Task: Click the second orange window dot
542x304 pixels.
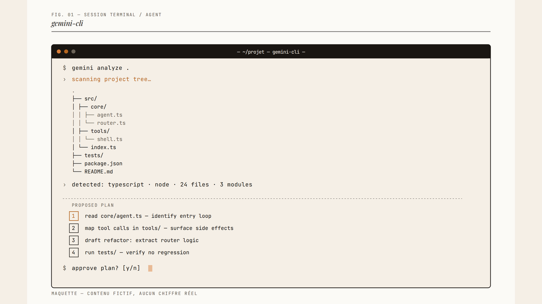Action: (66, 51)
